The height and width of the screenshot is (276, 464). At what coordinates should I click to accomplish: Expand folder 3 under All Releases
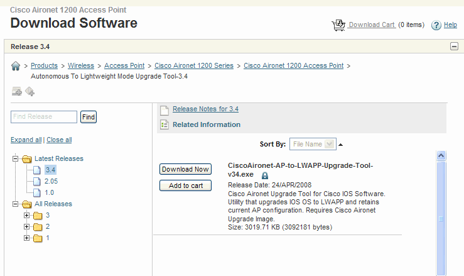click(26, 215)
